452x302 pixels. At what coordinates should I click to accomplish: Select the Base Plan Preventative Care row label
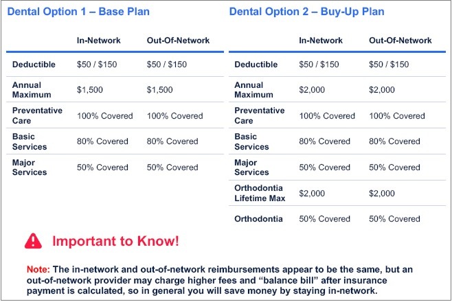[x=37, y=115]
